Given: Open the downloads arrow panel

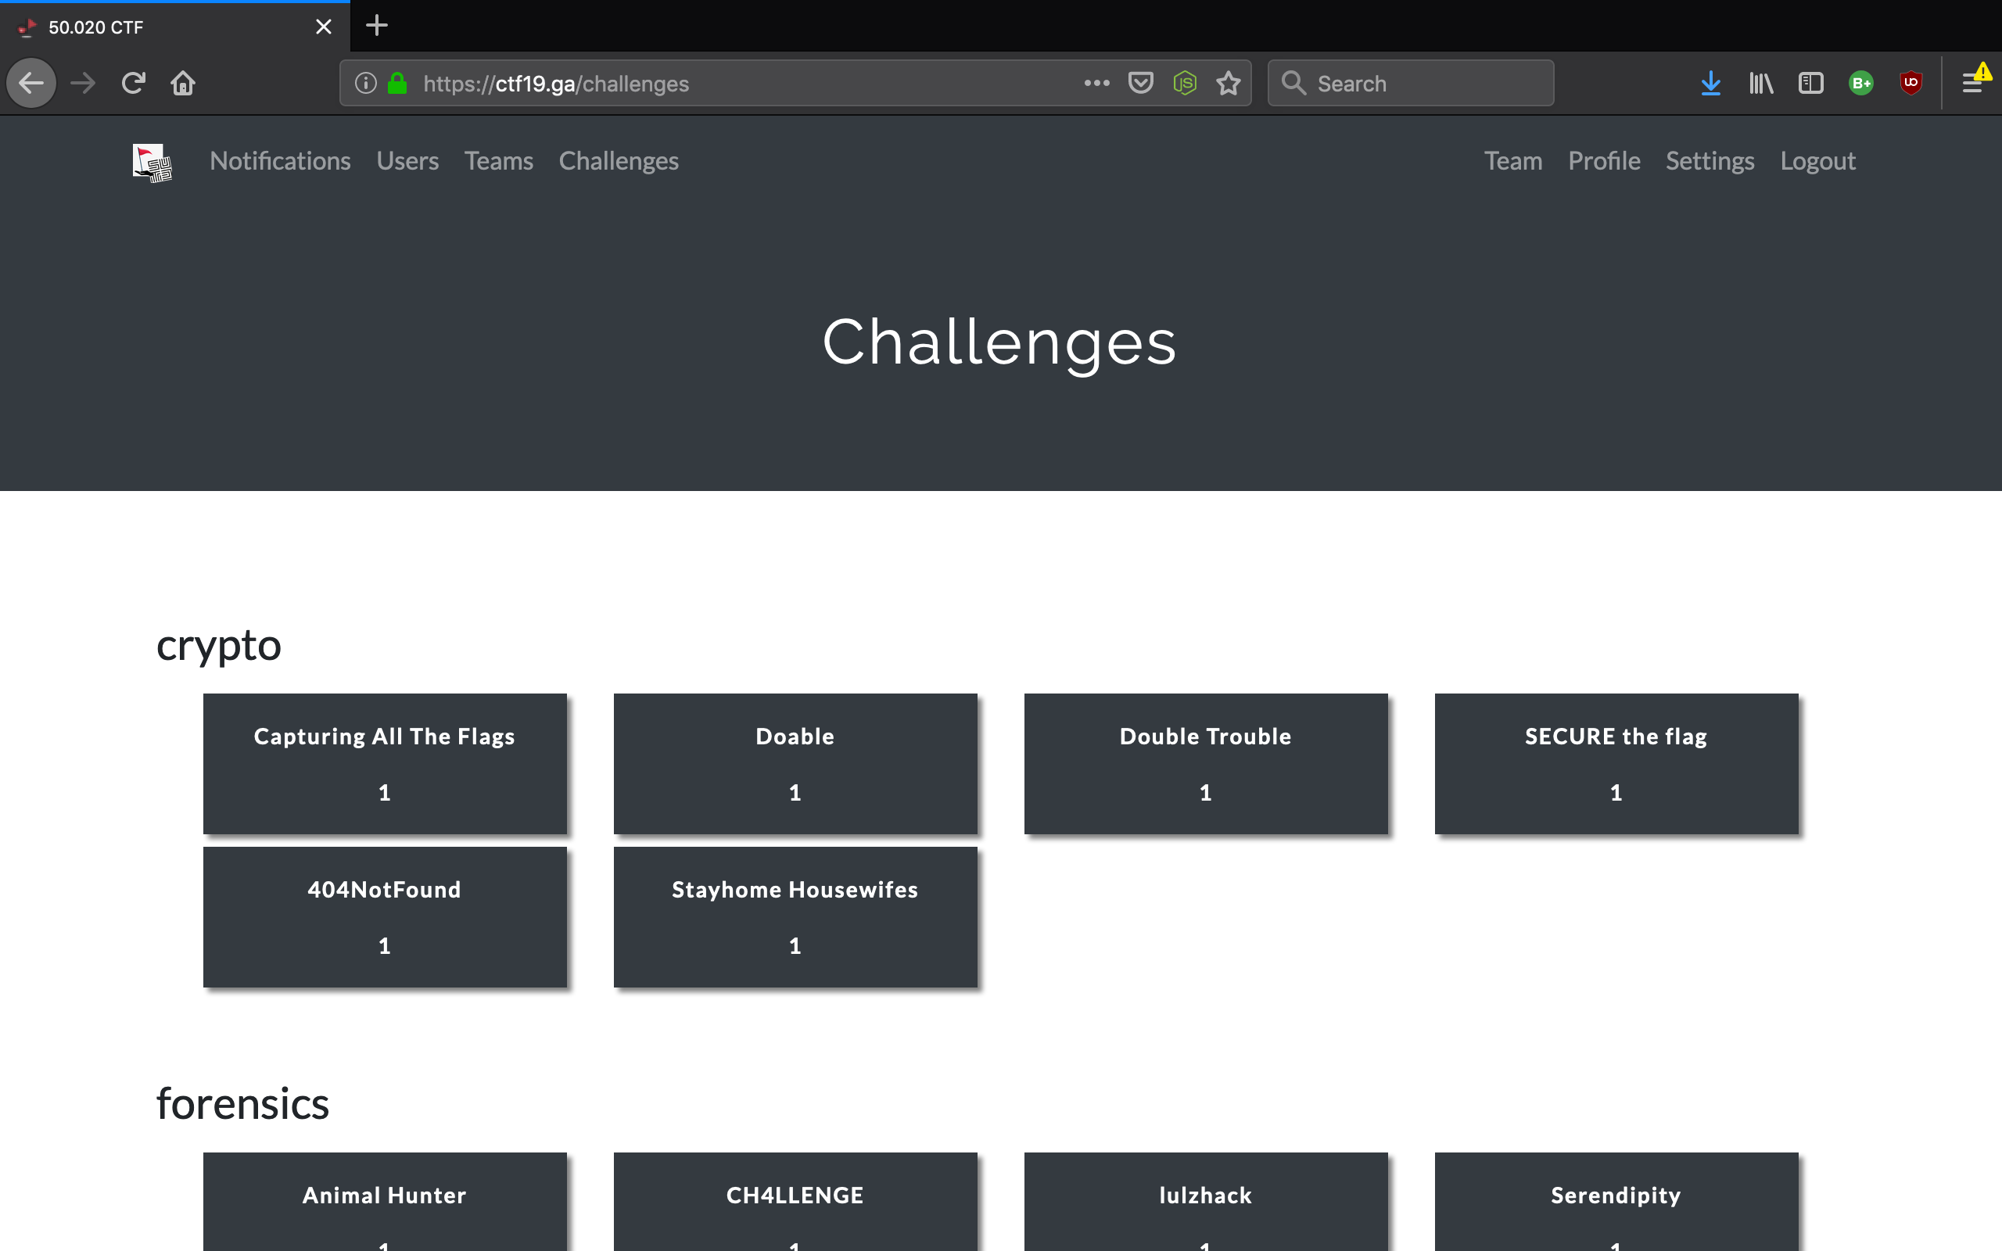Looking at the screenshot, I should [x=1711, y=83].
